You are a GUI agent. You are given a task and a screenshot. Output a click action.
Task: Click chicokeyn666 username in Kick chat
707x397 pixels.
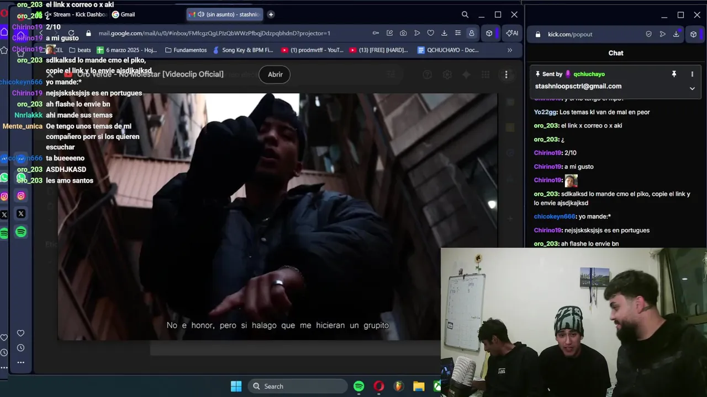pos(555,217)
